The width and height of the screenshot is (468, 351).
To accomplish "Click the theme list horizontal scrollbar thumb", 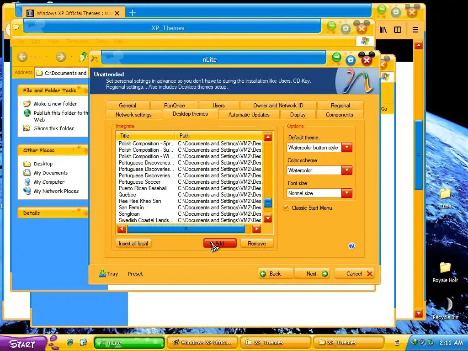I will (x=186, y=229).
